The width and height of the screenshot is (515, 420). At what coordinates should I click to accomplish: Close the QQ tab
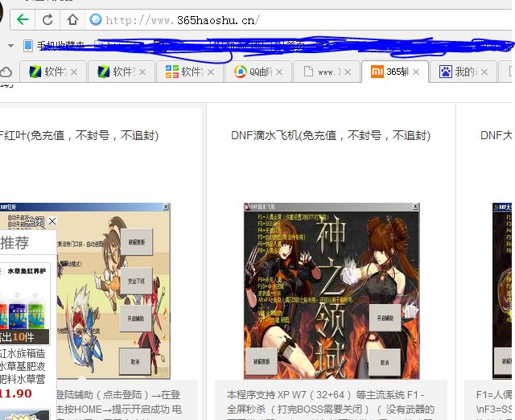[281, 72]
